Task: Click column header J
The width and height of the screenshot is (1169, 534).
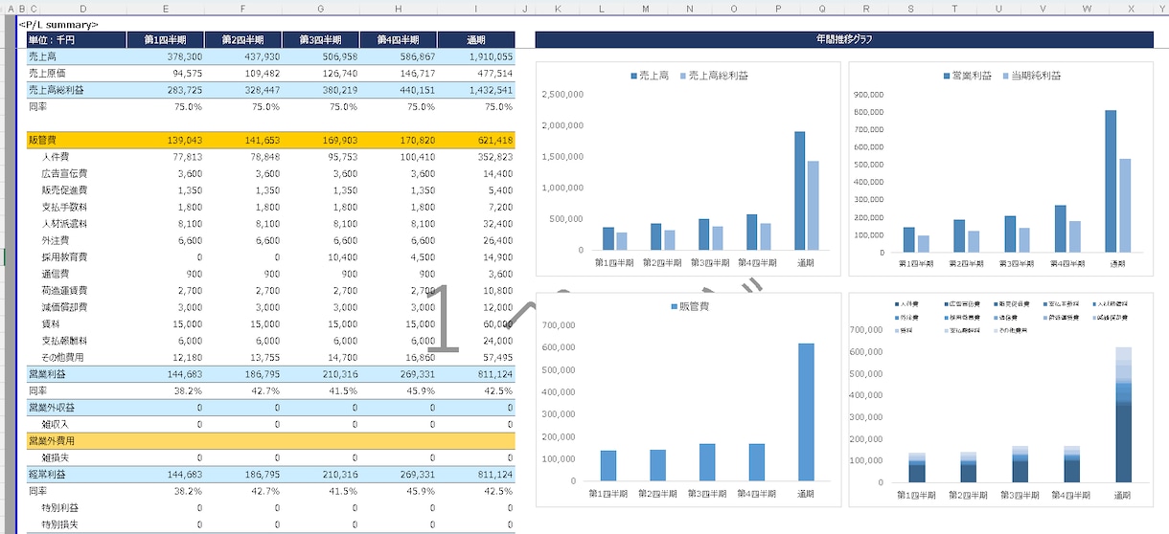Action: coord(525,9)
